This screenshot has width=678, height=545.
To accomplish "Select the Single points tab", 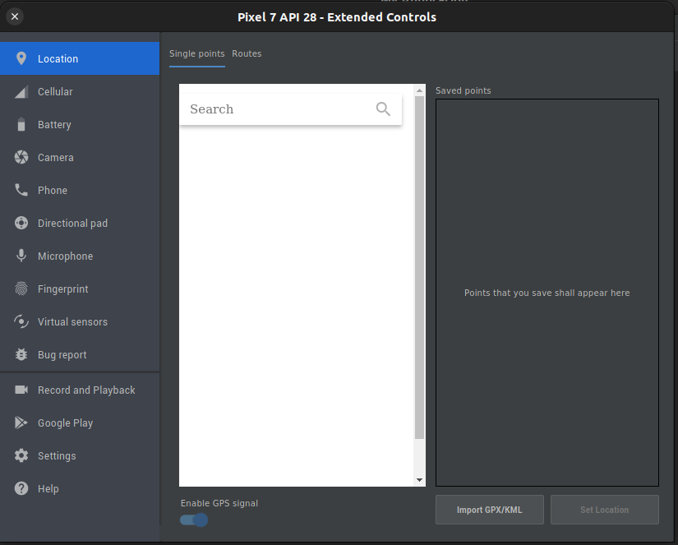I will 196,53.
